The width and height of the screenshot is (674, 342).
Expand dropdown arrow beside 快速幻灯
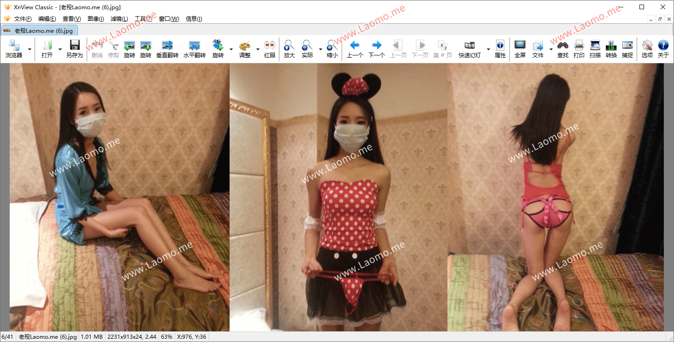[488, 49]
